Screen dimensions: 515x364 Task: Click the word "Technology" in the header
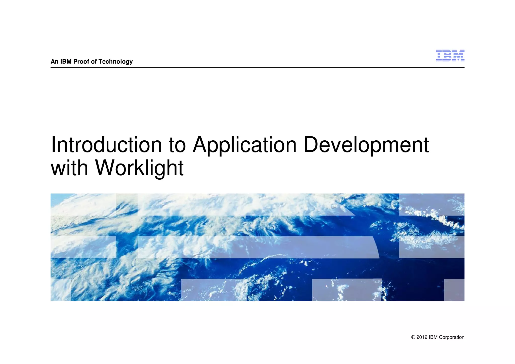point(115,62)
